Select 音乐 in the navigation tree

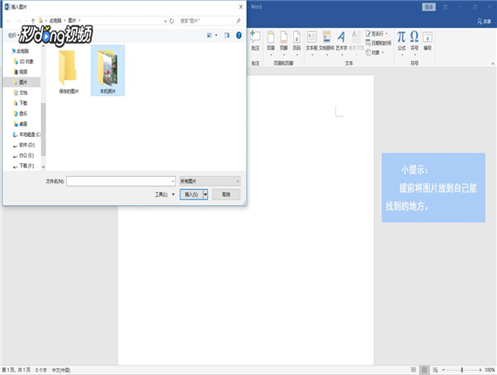click(x=24, y=113)
